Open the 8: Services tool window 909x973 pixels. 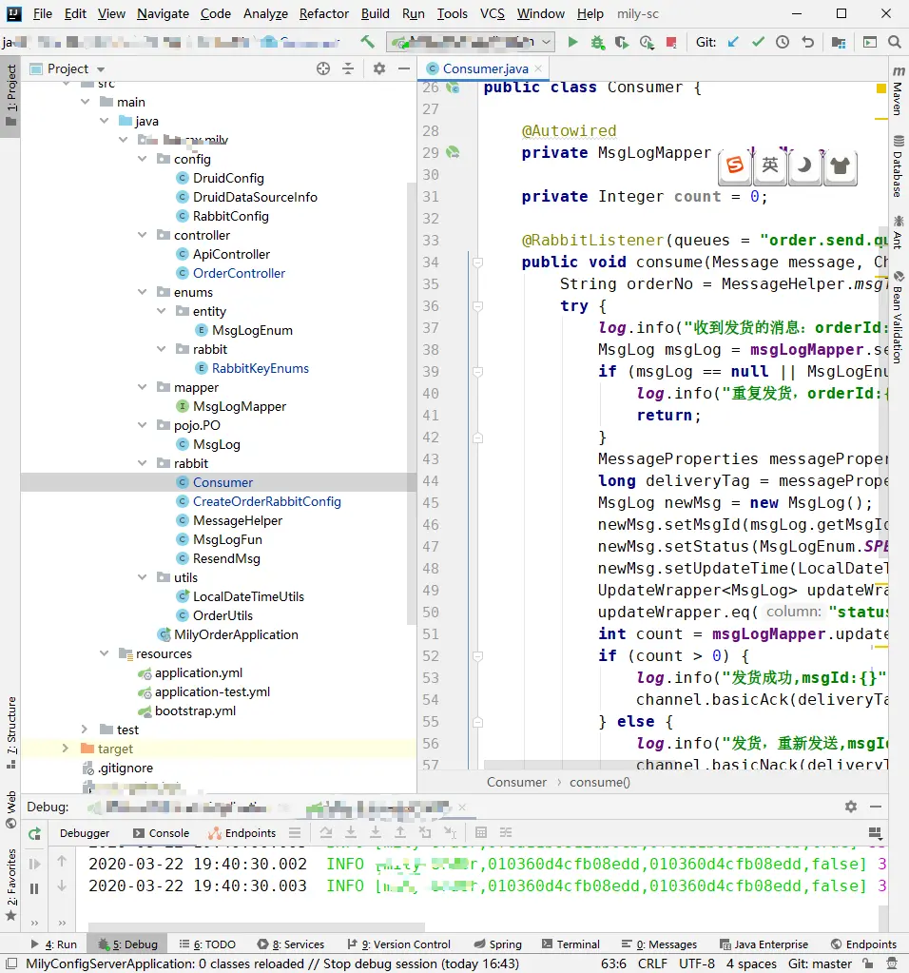click(290, 944)
